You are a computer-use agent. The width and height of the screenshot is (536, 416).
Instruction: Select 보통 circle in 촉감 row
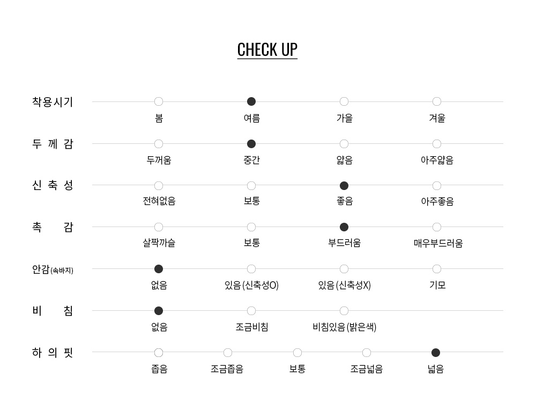pos(251,227)
